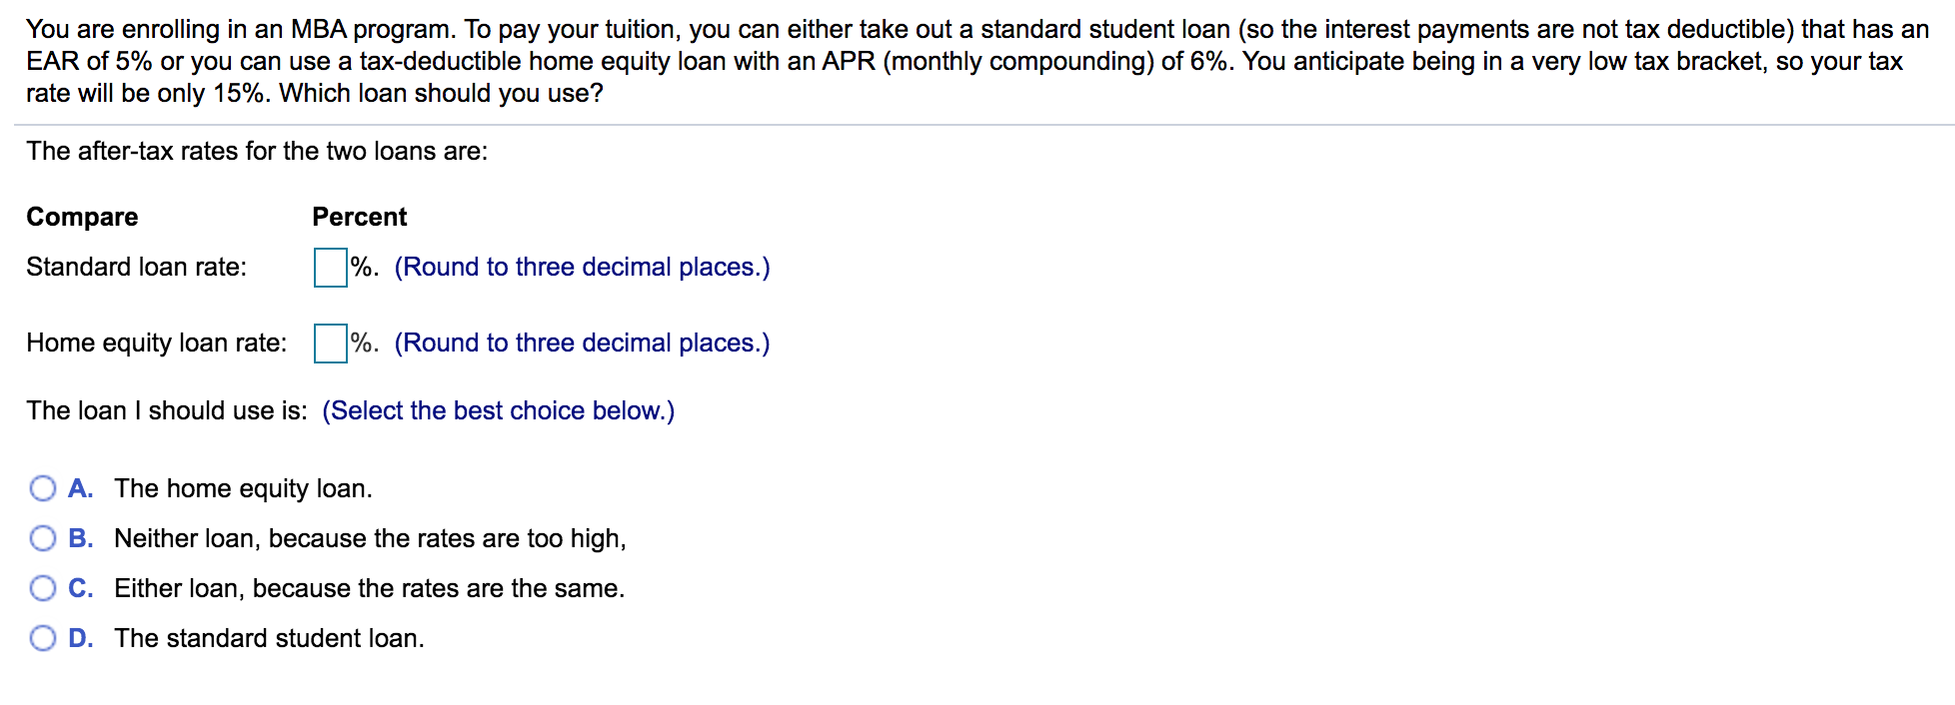Select radio button C for either loan
This screenshot has width=1955, height=705.
click(42, 588)
